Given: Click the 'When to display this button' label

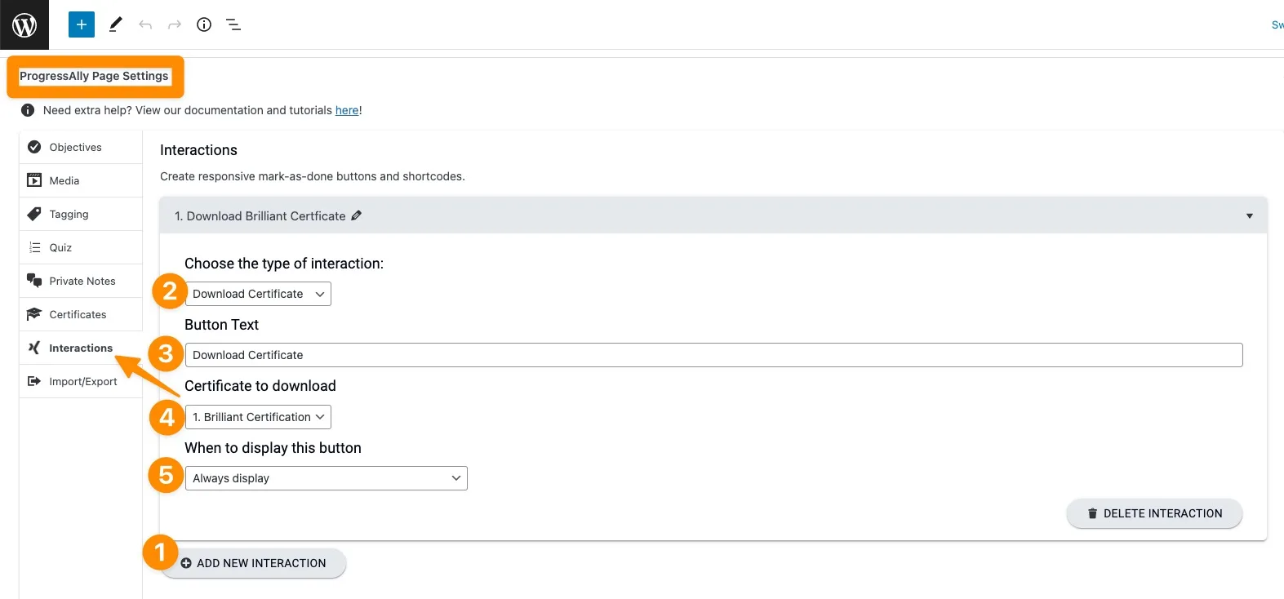Looking at the screenshot, I should (273, 448).
